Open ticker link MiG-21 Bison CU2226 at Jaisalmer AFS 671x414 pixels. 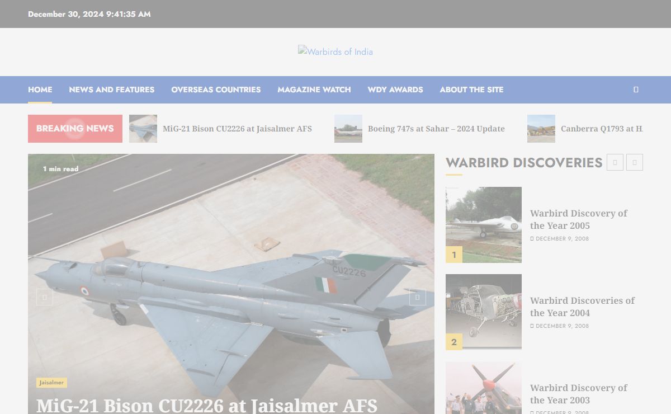coord(237,129)
